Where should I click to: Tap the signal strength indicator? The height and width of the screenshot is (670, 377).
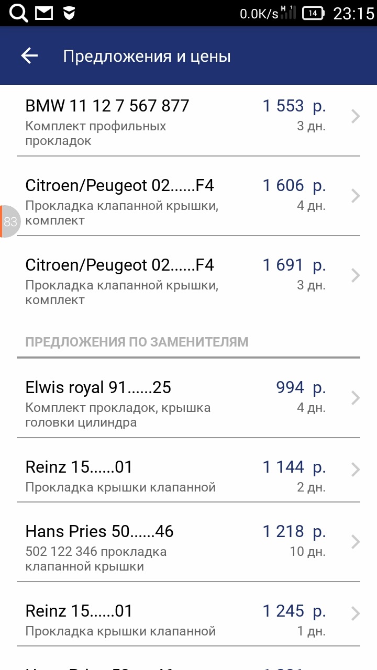pyautogui.click(x=288, y=13)
